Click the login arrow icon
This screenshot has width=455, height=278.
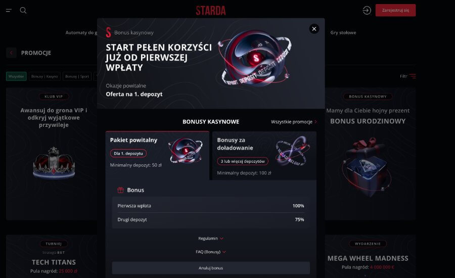click(367, 11)
